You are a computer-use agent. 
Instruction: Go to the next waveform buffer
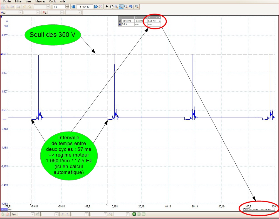(x=96, y=7)
